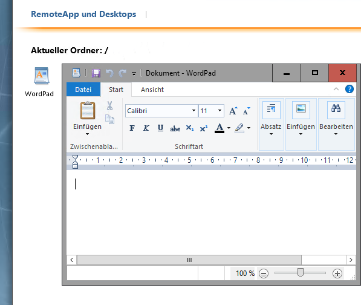Toggle underline (U) formatting
This screenshot has width=361, height=305.
(160, 128)
